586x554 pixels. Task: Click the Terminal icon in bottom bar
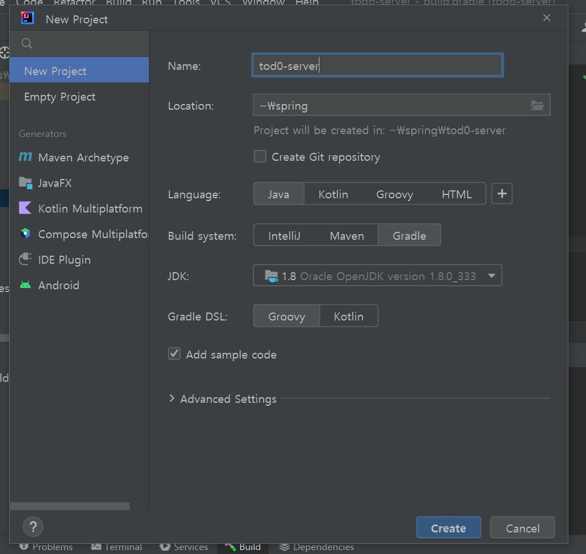[x=96, y=547]
